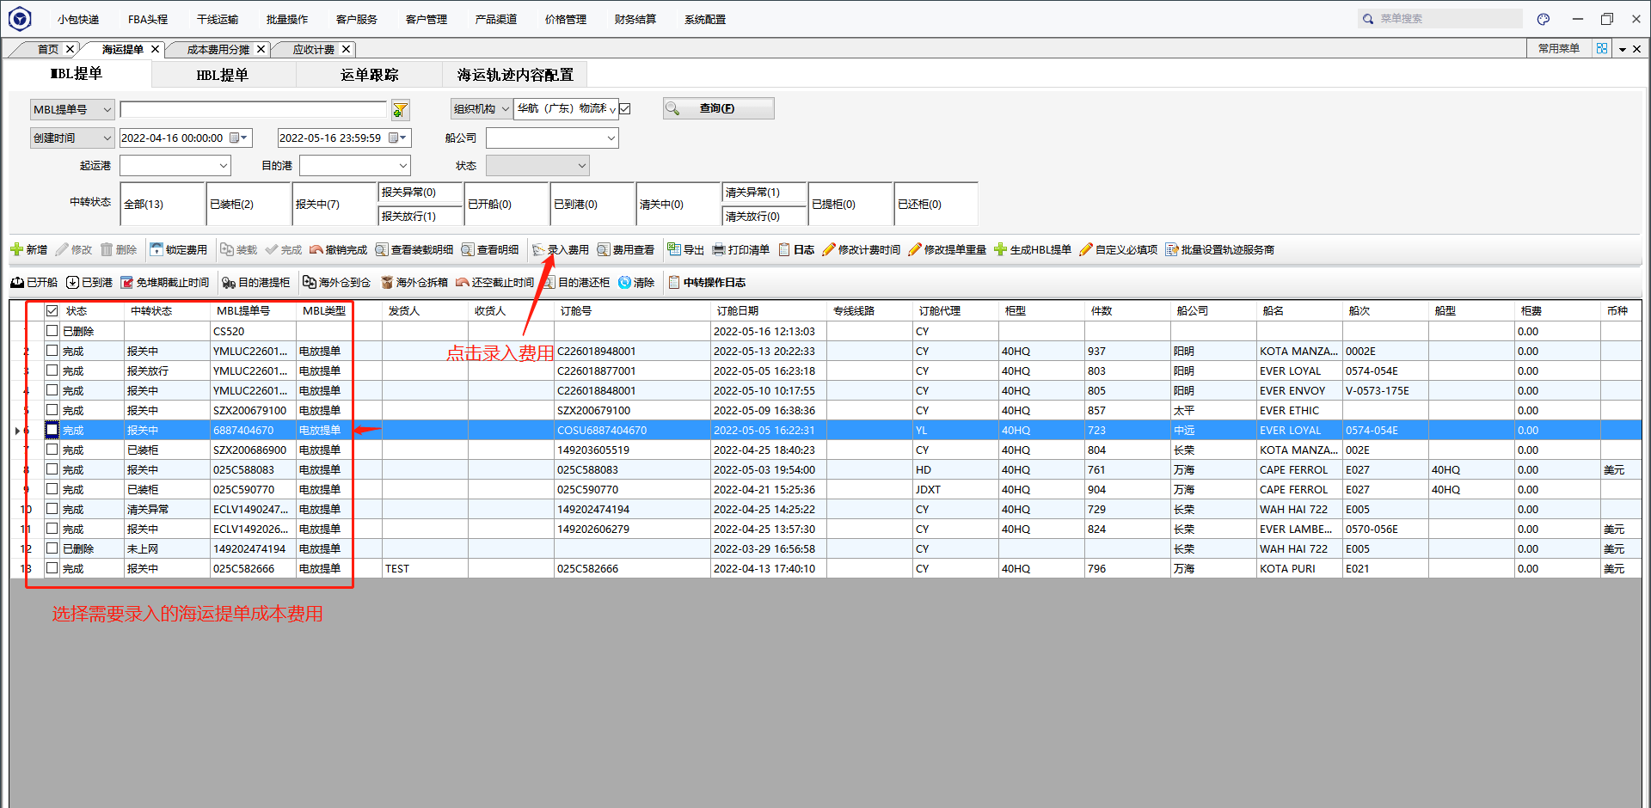The image size is (1651, 808).
Task: Filter by 报关中(7) status
Action: (334, 204)
